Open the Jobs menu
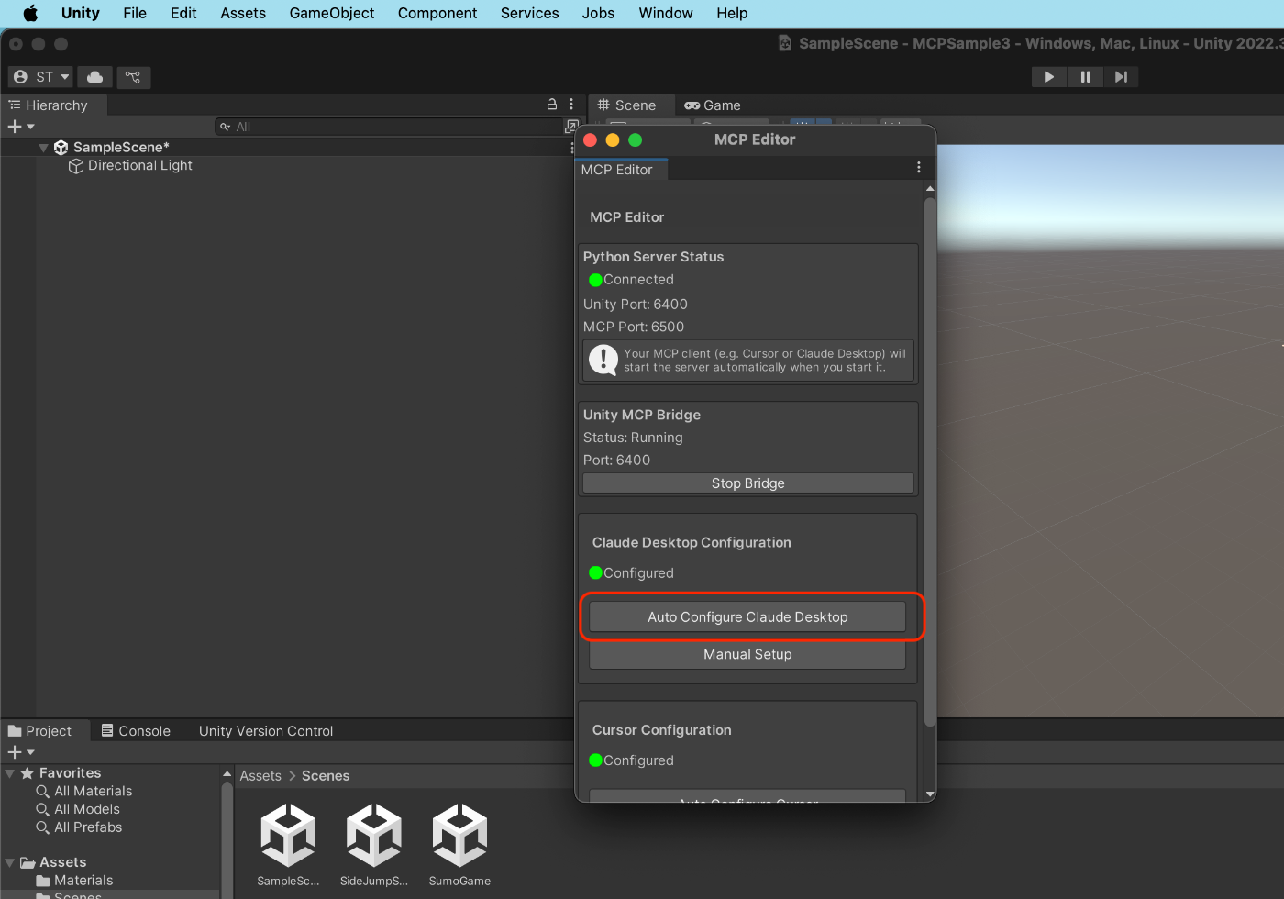The image size is (1284, 899). (598, 13)
